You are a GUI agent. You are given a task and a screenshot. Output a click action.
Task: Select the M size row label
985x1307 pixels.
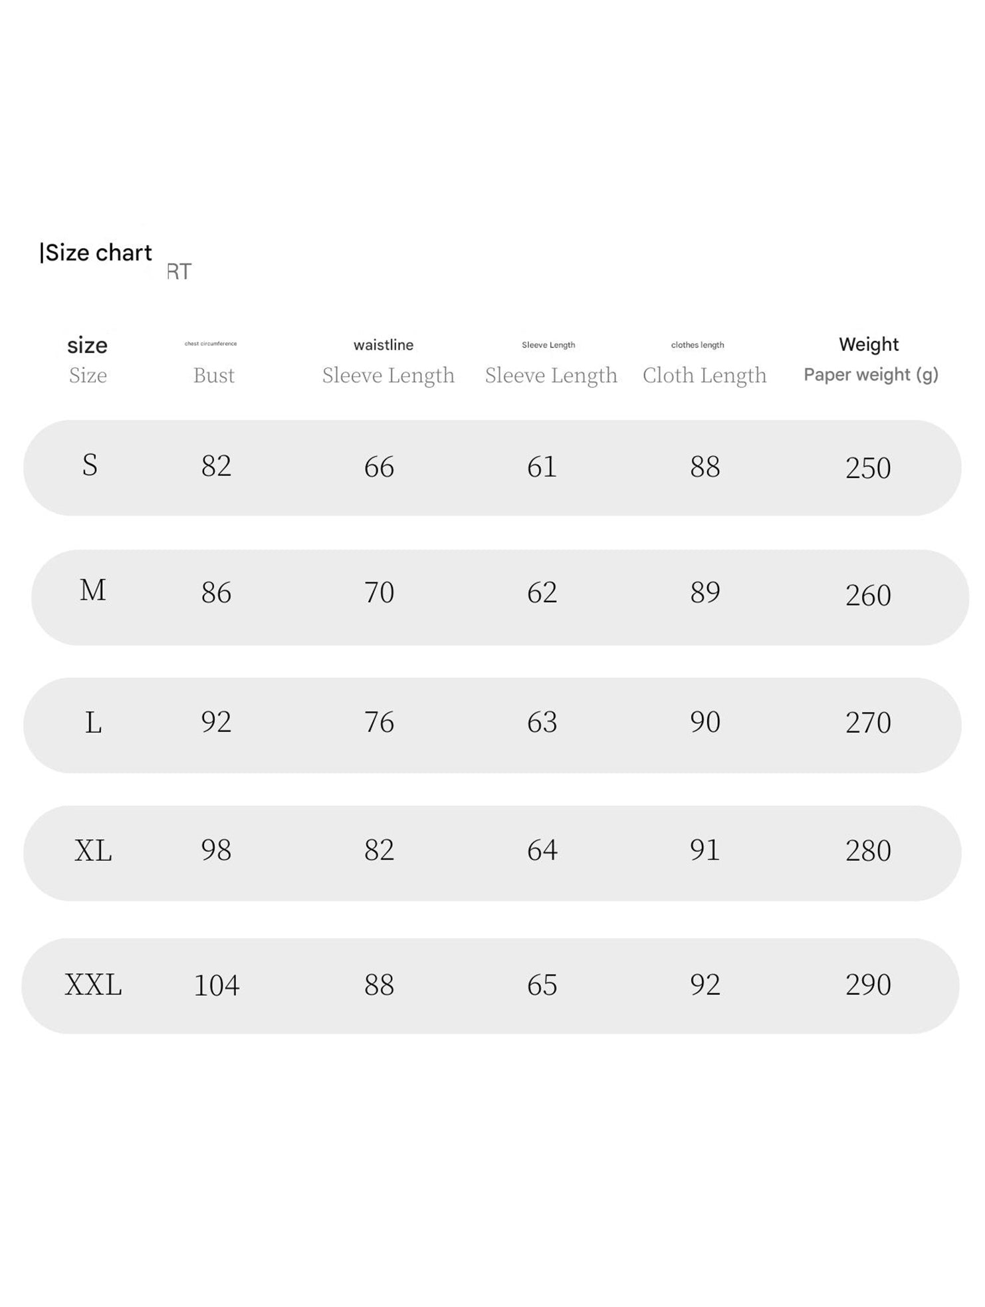(92, 590)
